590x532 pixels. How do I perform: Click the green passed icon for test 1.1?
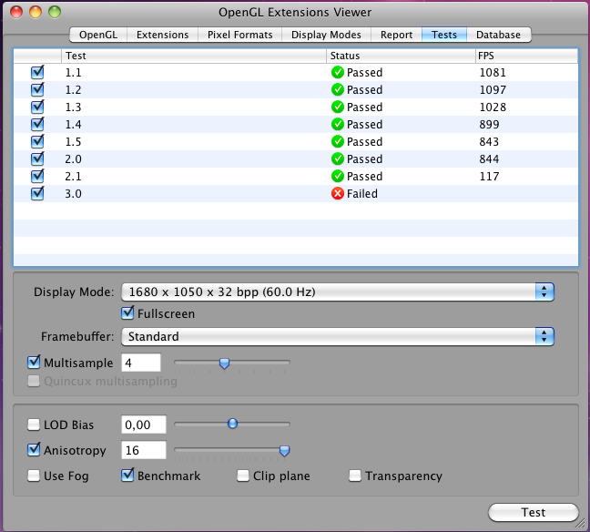pyautogui.click(x=338, y=72)
